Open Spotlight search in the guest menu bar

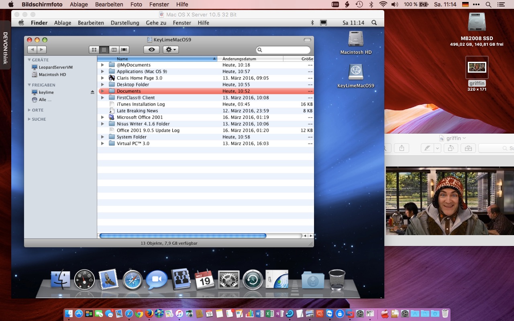point(374,23)
